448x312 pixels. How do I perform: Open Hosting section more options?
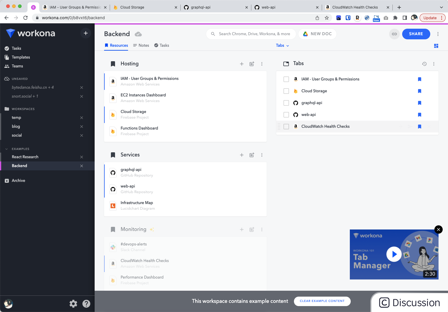coord(262,64)
